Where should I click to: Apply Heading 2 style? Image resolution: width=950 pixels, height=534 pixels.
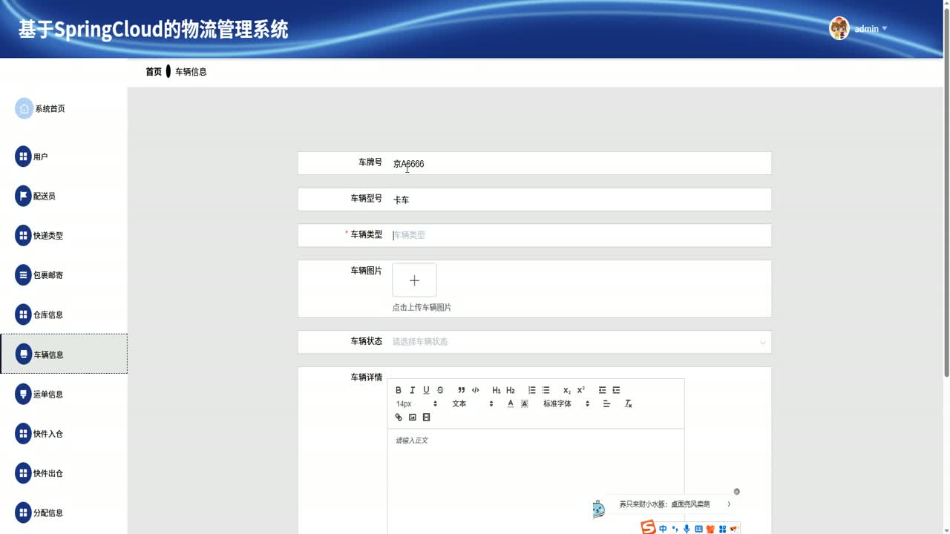[x=511, y=390]
